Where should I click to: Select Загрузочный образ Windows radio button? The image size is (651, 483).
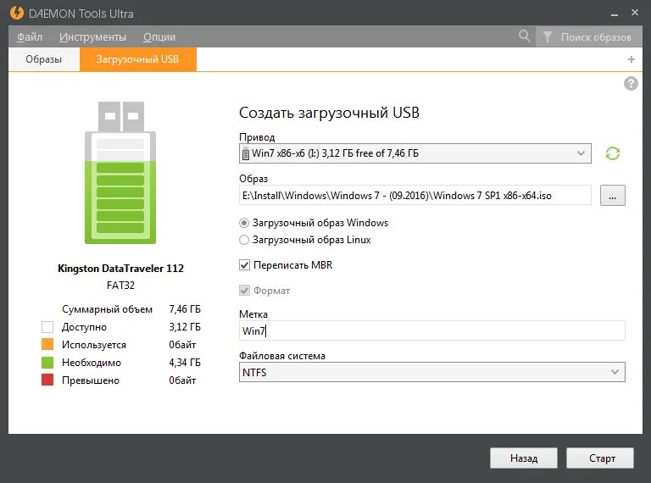[244, 223]
